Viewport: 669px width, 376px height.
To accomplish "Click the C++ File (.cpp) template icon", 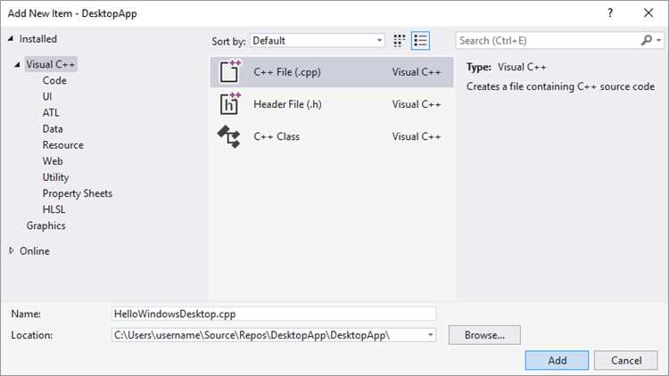I will [x=230, y=71].
